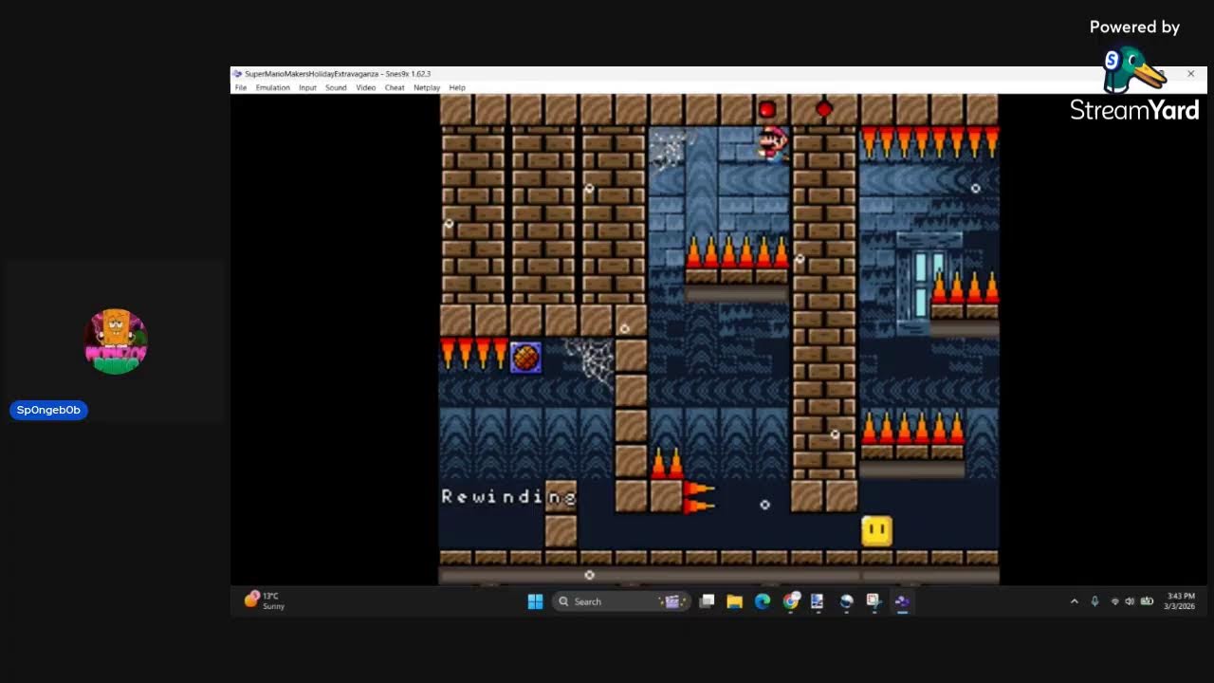Image resolution: width=1214 pixels, height=683 pixels.
Task: Click the Sp0ngeb0b name label
Action: point(48,410)
